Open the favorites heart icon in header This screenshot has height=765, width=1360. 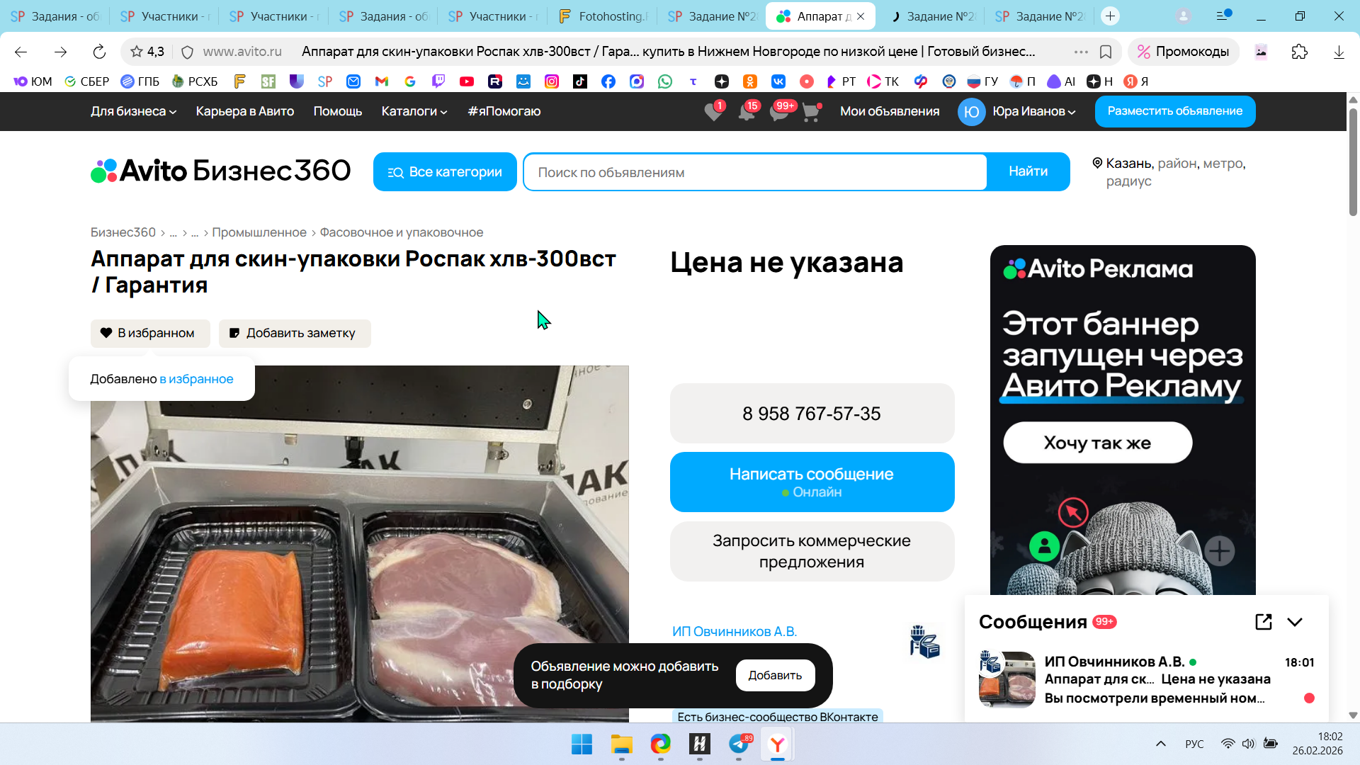[x=713, y=112]
